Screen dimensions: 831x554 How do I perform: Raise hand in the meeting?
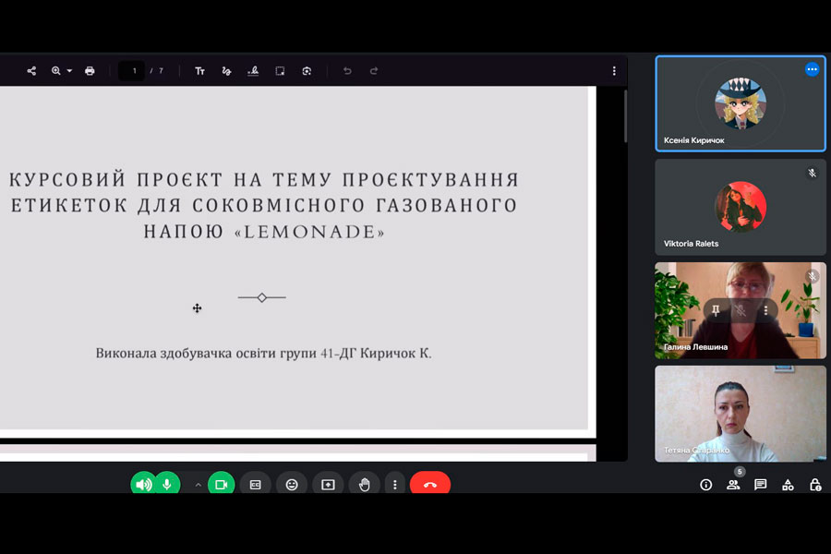pyautogui.click(x=364, y=485)
